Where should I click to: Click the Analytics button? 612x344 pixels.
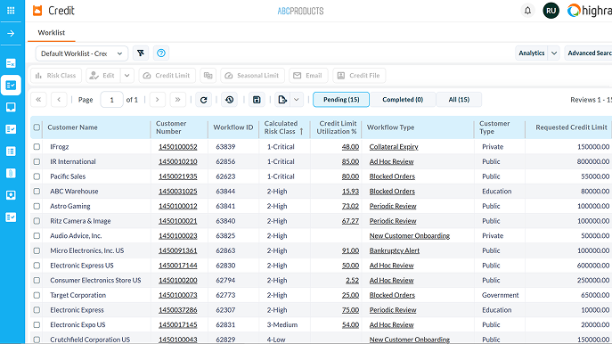pyautogui.click(x=532, y=53)
